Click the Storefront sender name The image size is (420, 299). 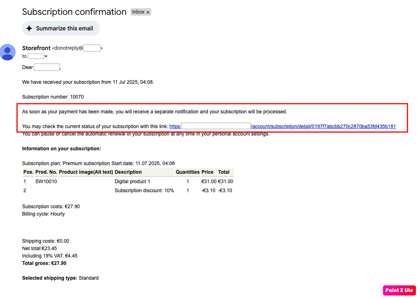[x=36, y=48]
